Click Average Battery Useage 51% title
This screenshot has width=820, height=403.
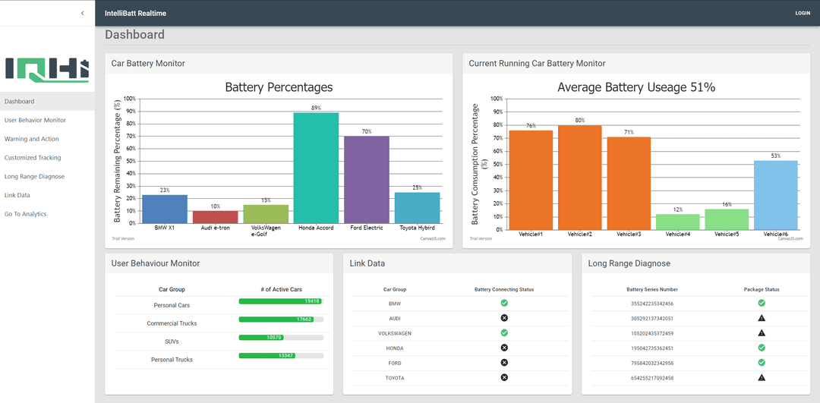click(636, 87)
